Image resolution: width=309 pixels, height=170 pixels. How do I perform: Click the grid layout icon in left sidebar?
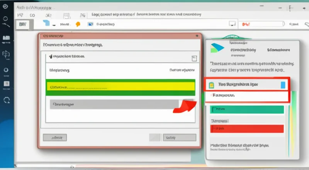7,54
